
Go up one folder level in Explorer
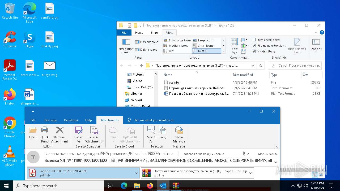click(x=141, y=66)
